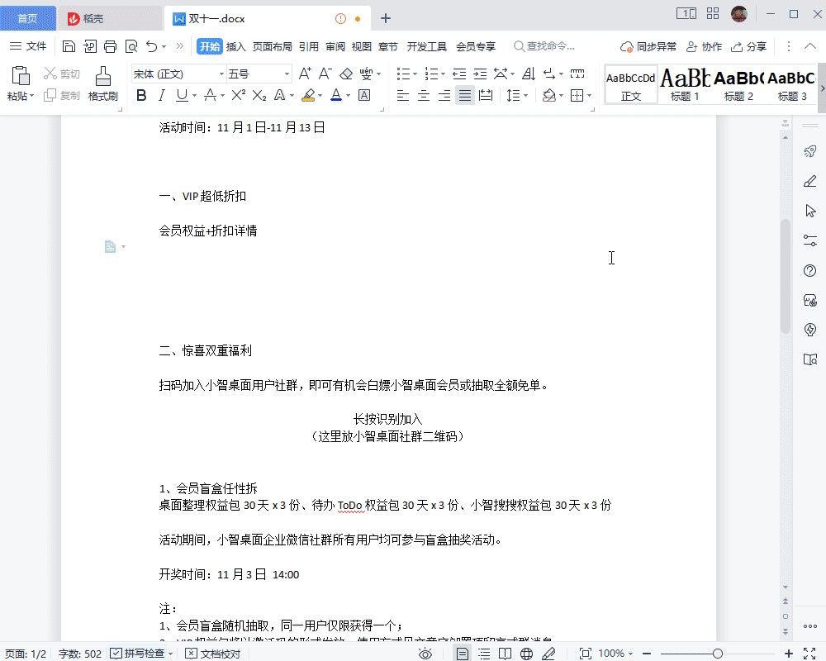This screenshot has width=826, height=661.
Task: Toggle the 拼写检查 spell check checkbox
Action: 117,652
